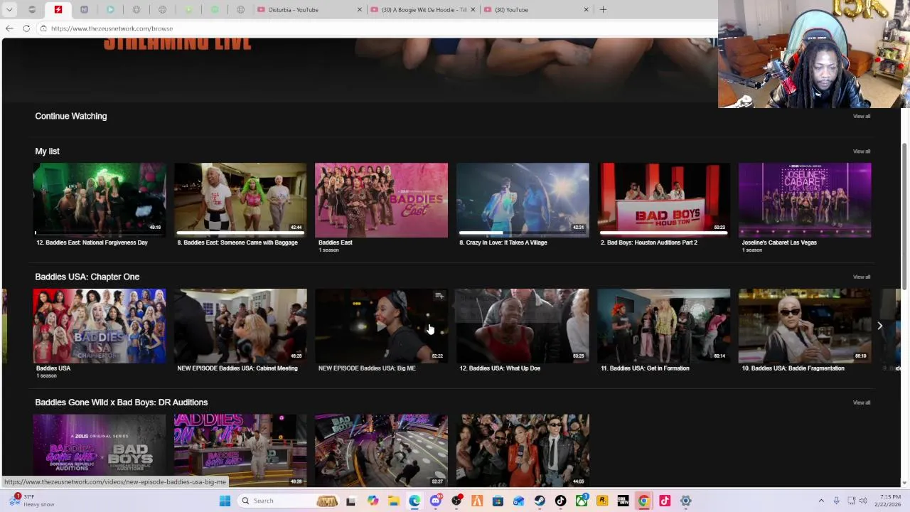Open Windows Start menu
The height and width of the screenshot is (512, 910).
[225, 501]
